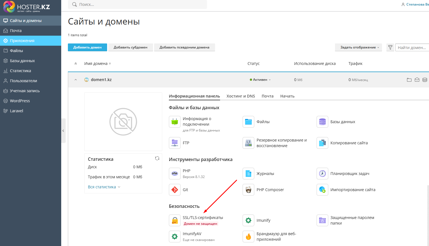Click the Imunify security icon
The width and height of the screenshot is (429, 246).
click(x=248, y=220)
